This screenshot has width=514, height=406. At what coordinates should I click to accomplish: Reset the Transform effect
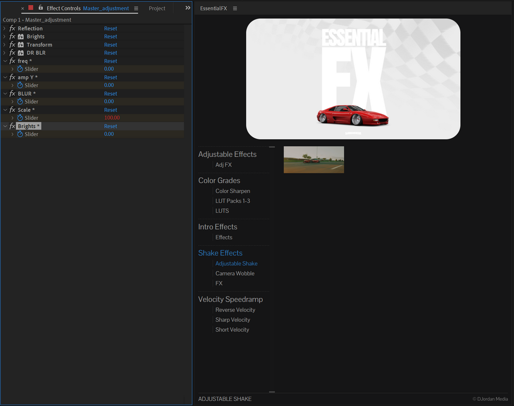point(110,44)
